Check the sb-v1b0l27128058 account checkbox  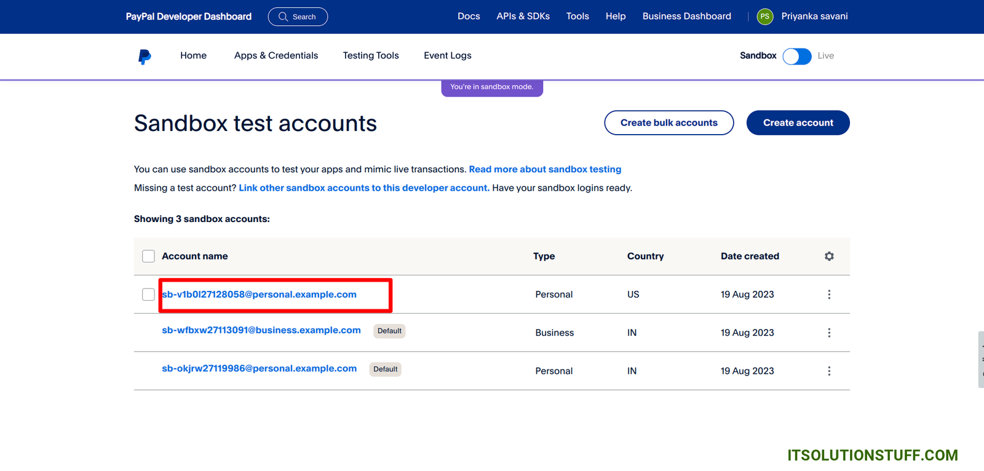coord(148,295)
